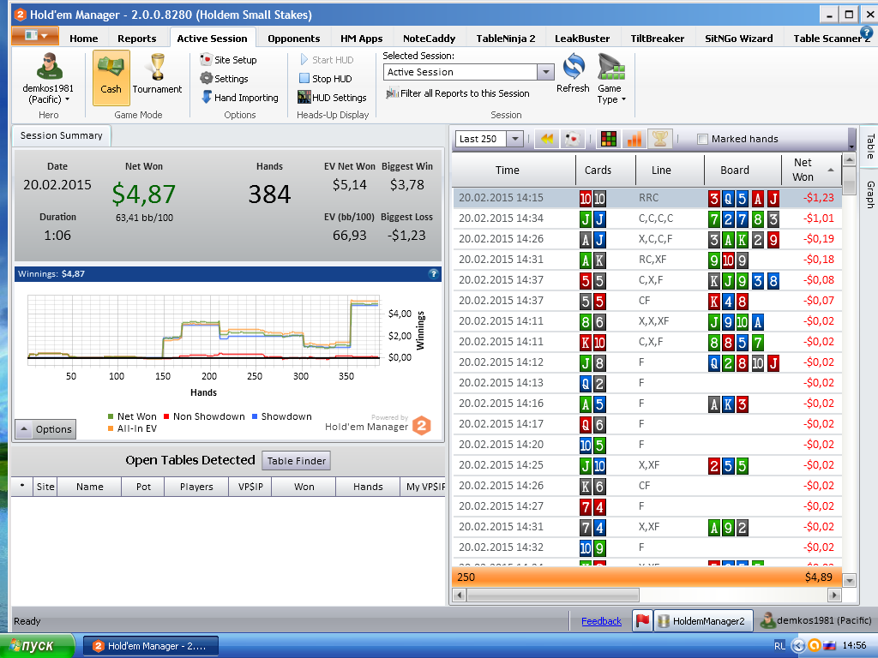878x658 pixels.
Task: Click the Start HUD play icon
Action: (x=304, y=59)
